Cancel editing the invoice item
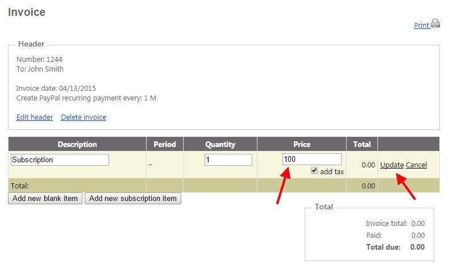 click(416, 165)
